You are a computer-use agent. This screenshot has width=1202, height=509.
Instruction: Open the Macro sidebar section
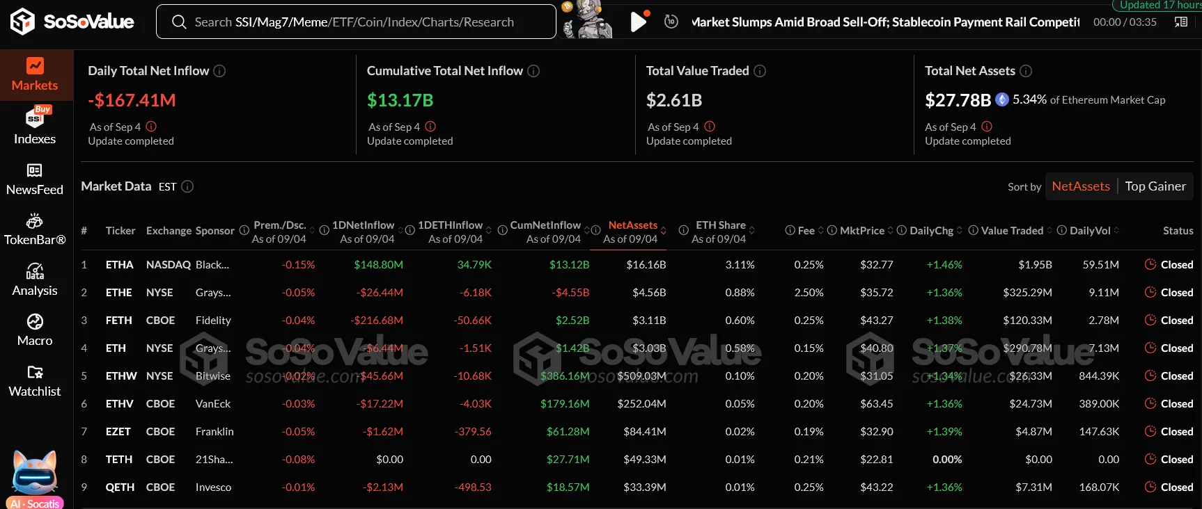35,330
